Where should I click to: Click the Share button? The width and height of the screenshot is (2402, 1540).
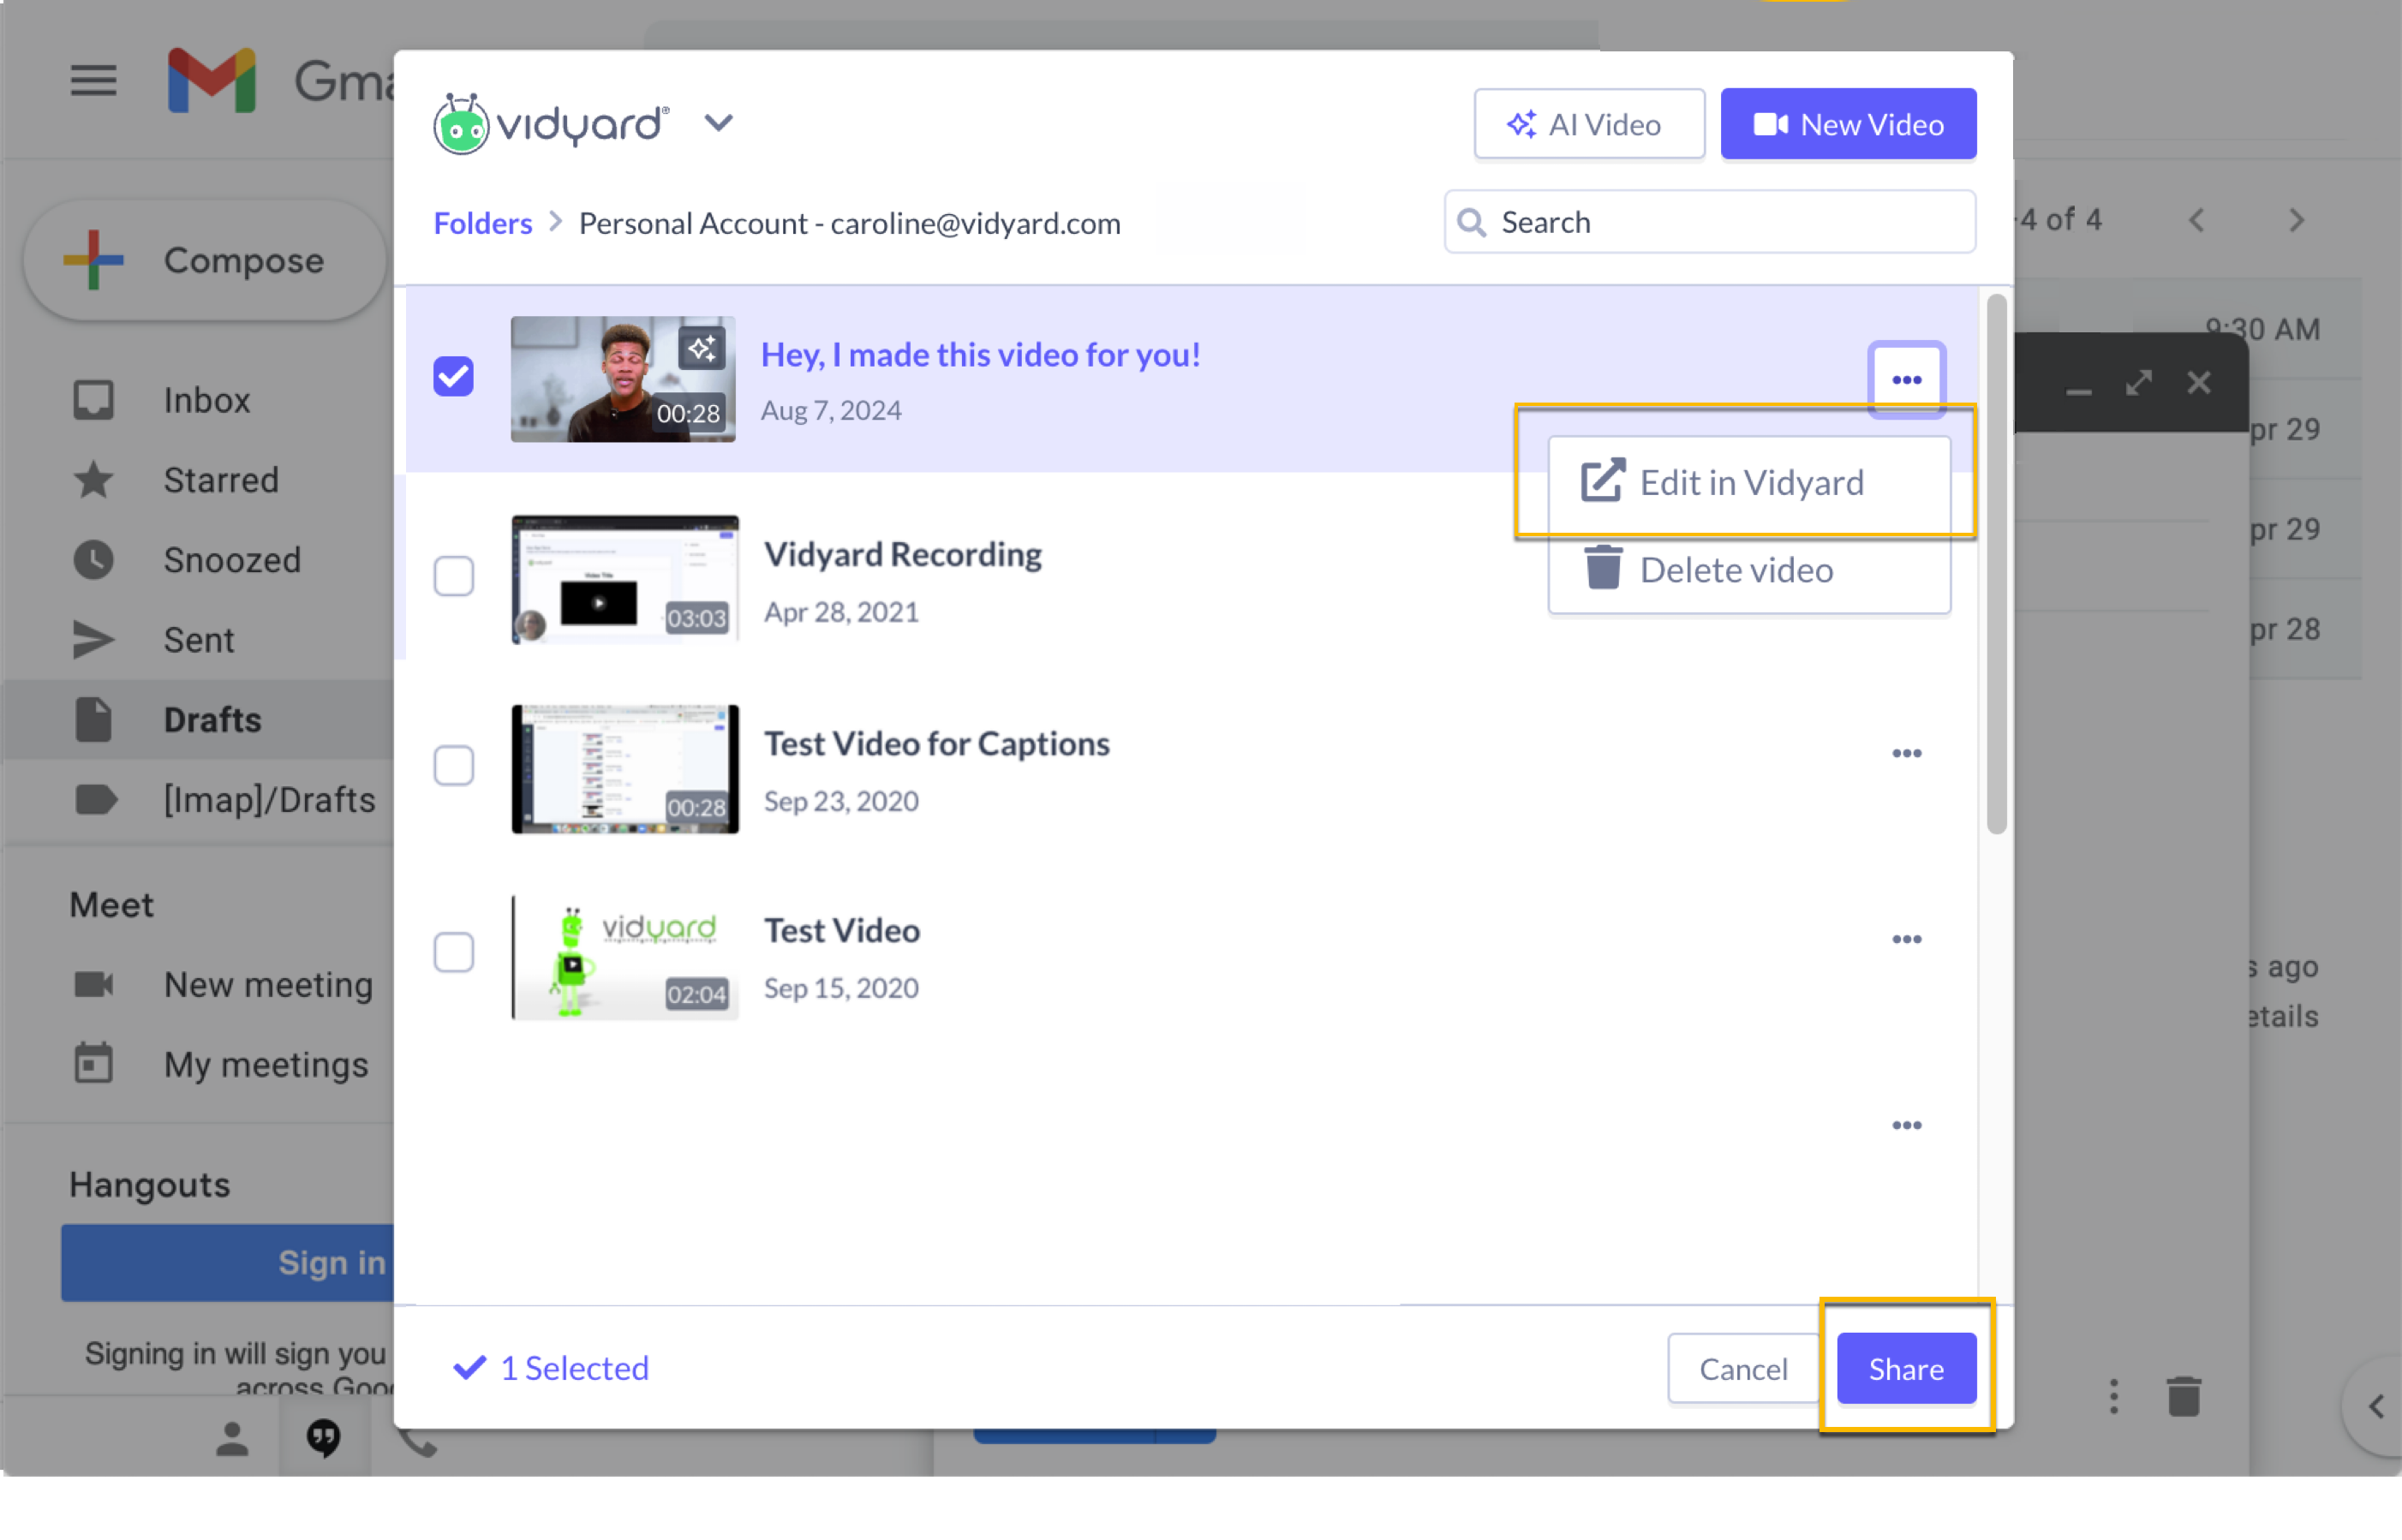[1904, 1368]
